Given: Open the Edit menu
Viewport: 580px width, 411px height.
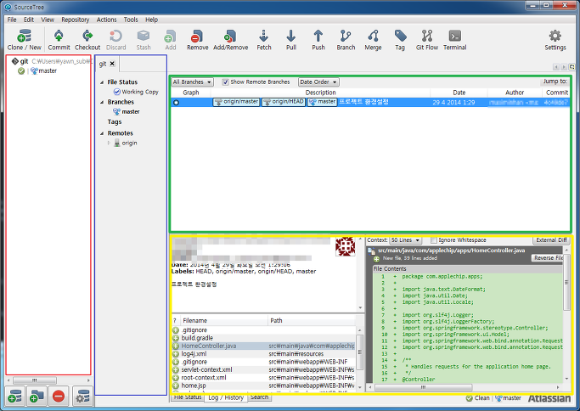Looking at the screenshot, I should [x=29, y=20].
